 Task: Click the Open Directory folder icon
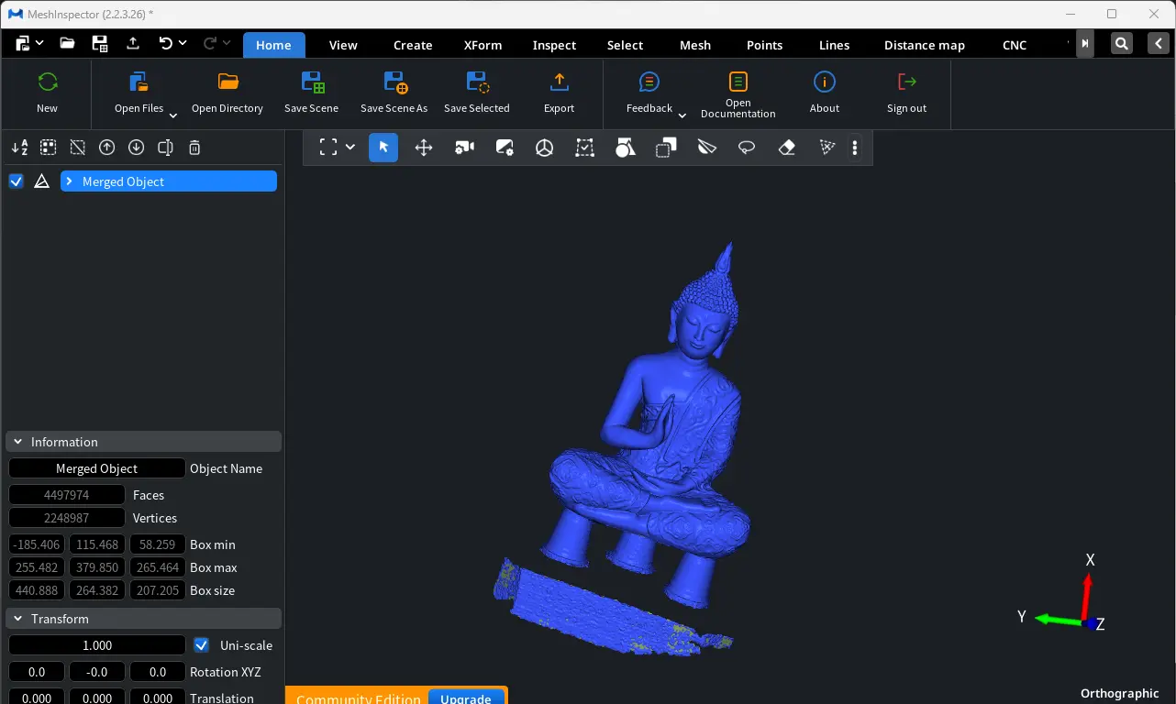coord(227,82)
